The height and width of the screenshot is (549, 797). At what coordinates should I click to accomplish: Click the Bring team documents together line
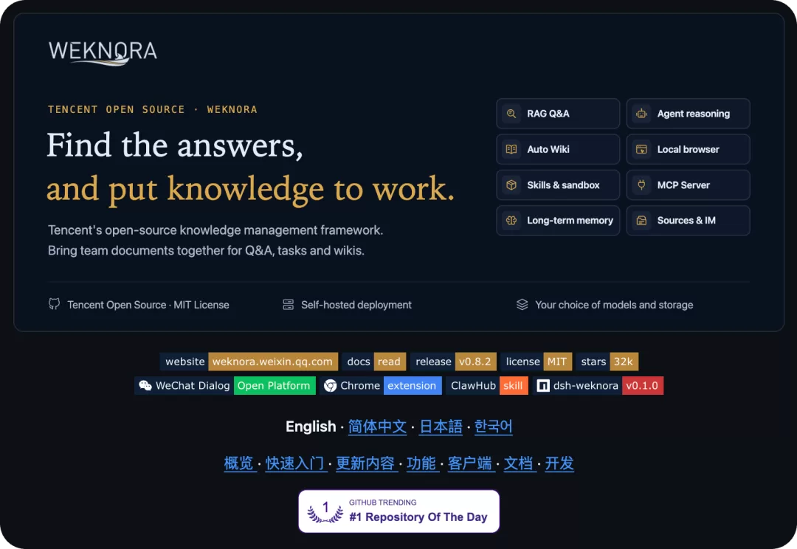pyautogui.click(x=206, y=251)
